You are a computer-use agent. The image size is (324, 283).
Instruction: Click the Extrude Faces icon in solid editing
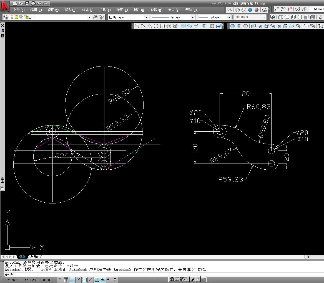point(253,26)
